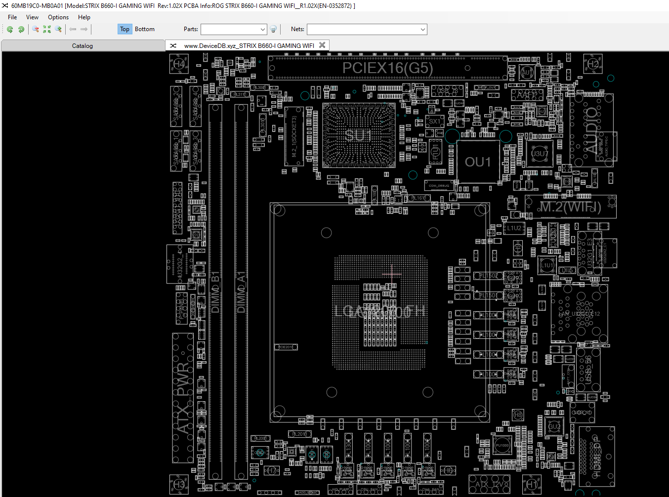669x497 pixels.
Task: Rotate the board view counter-clockwise
Action: point(10,29)
